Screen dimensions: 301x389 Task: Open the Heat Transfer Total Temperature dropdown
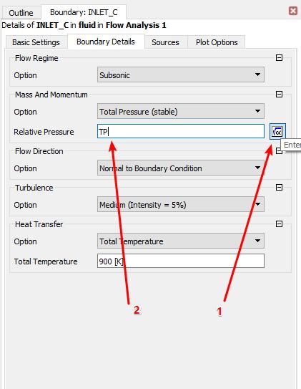[181, 241]
